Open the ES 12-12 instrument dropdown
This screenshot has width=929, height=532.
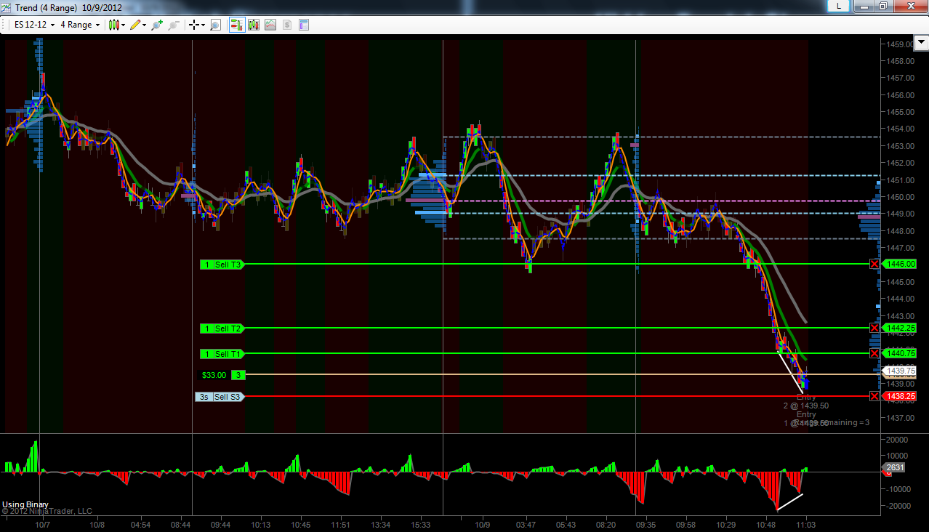click(33, 25)
